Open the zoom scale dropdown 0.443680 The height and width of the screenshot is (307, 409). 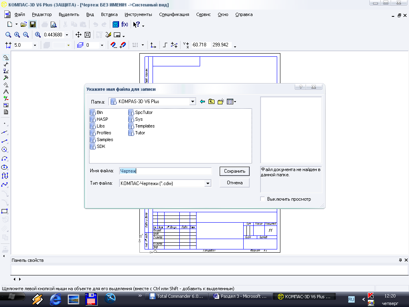(67, 35)
